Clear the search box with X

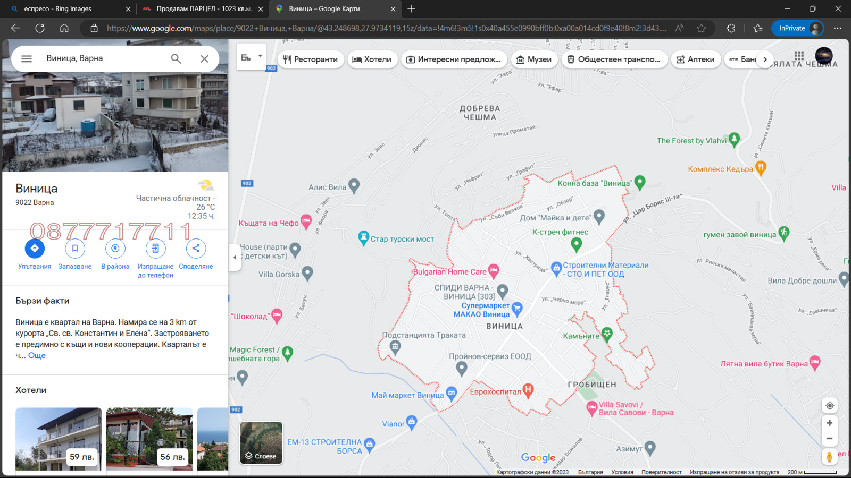click(x=204, y=58)
